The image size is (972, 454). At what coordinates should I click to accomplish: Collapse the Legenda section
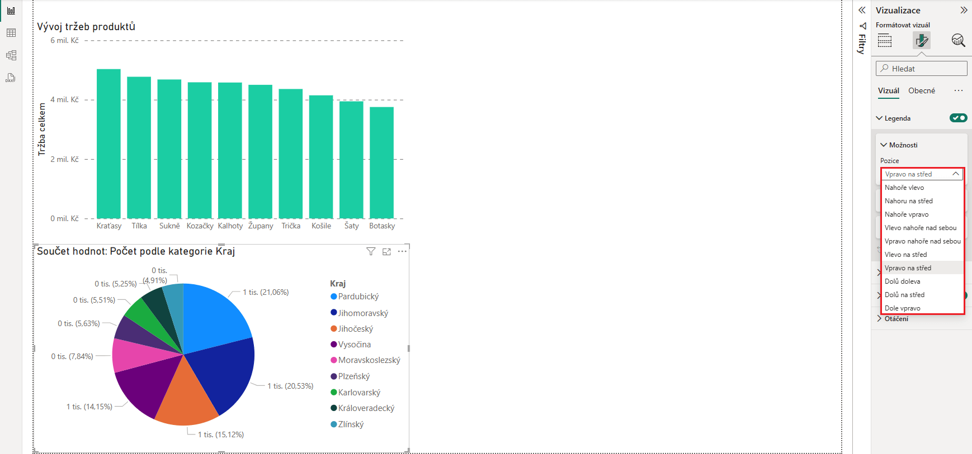[x=879, y=118]
